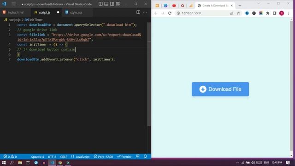Image resolution: width=295 pixels, height=166 pixels.
Task: Click dark circle extension icon in Chrome
Action: coord(254,13)
